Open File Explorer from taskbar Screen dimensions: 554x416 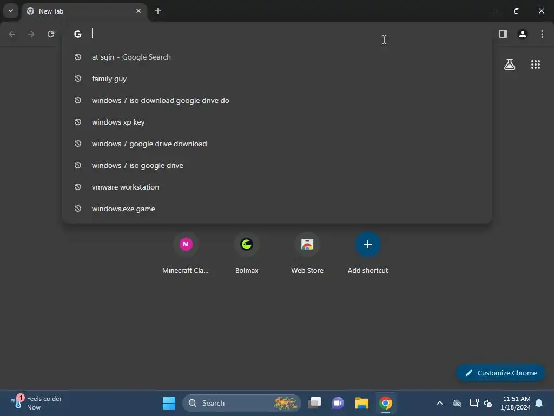362,403
